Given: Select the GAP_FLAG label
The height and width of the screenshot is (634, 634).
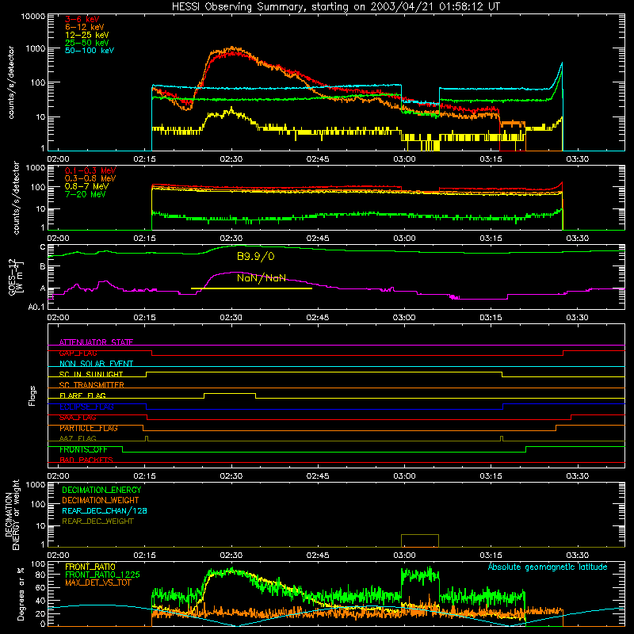Looking at the screenshot, I should click(x=78, y=353).
